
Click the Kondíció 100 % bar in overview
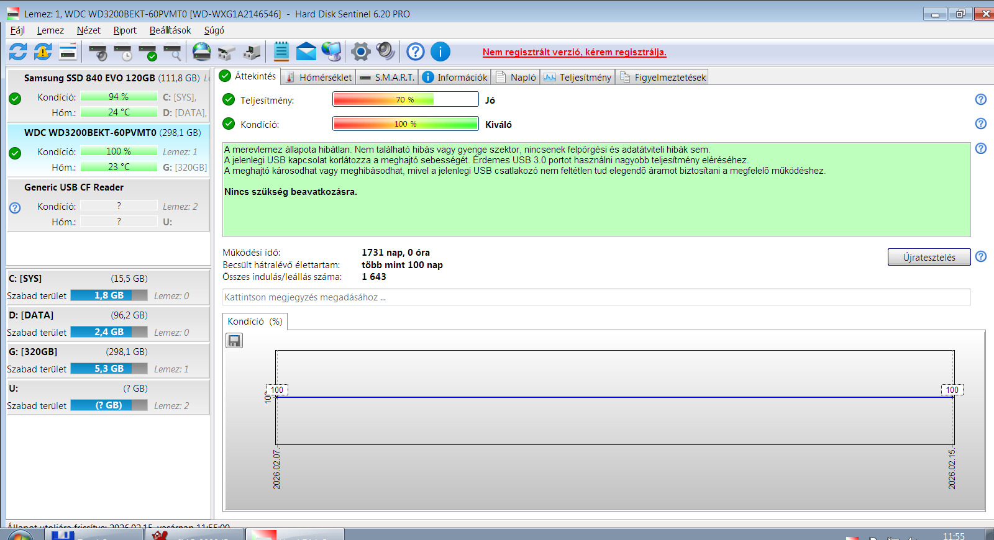[x=406, y=124]
